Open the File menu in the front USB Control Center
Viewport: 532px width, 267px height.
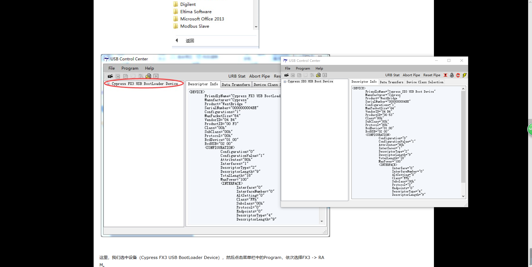pyautogui.click(x=288, y=68)
